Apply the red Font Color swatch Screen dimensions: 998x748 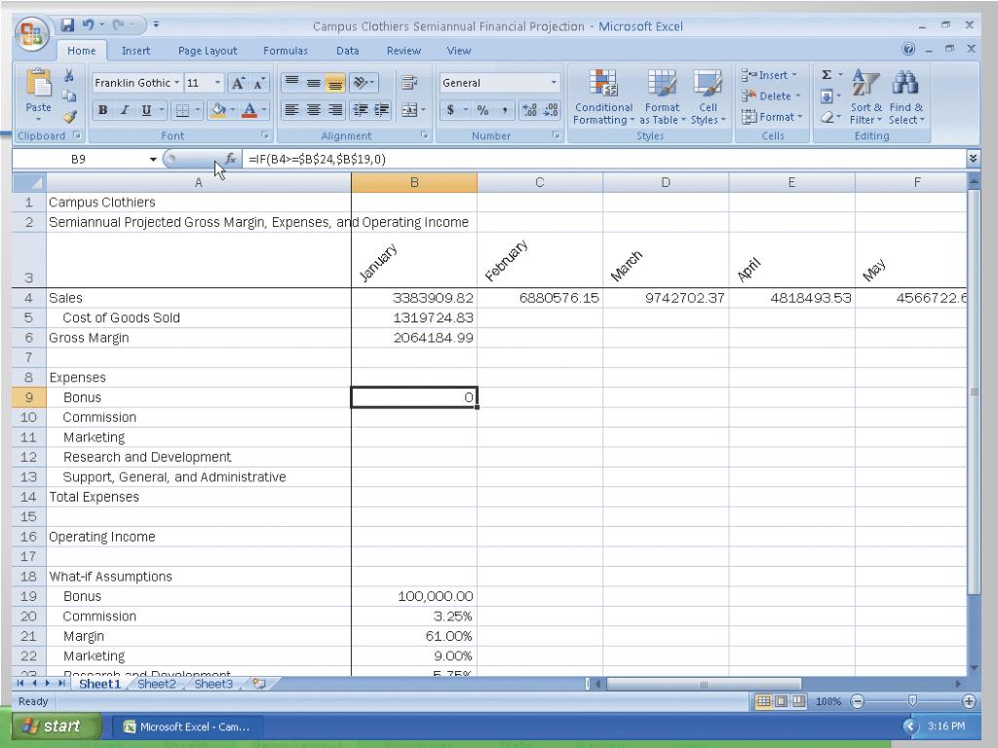(x=249, y=110)
